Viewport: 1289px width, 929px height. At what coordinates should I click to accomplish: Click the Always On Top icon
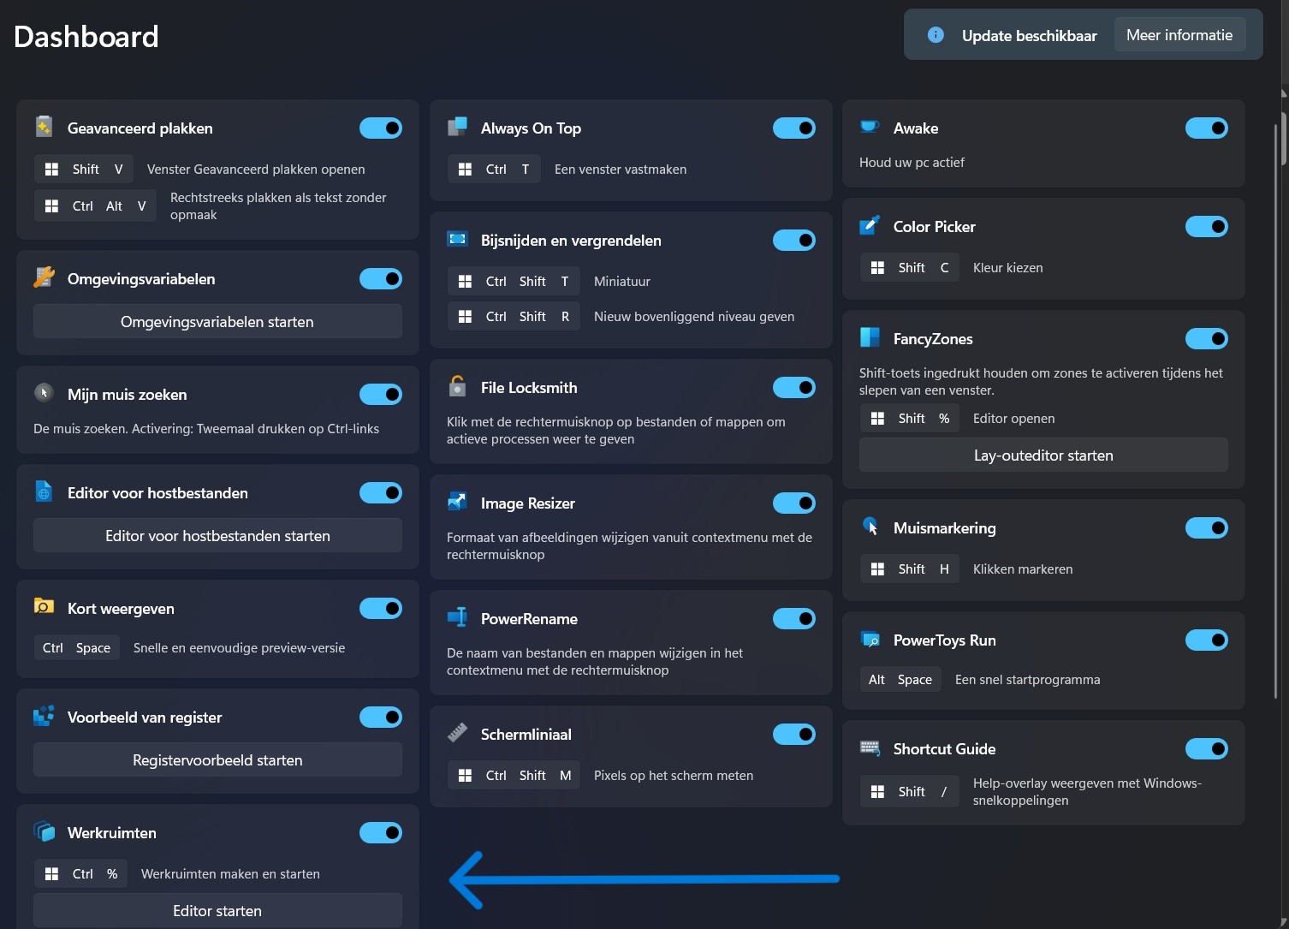[x=457, y=127]
